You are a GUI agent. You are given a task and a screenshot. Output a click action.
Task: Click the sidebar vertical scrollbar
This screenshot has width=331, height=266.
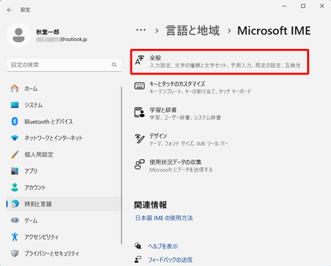[x=121, y=165]
